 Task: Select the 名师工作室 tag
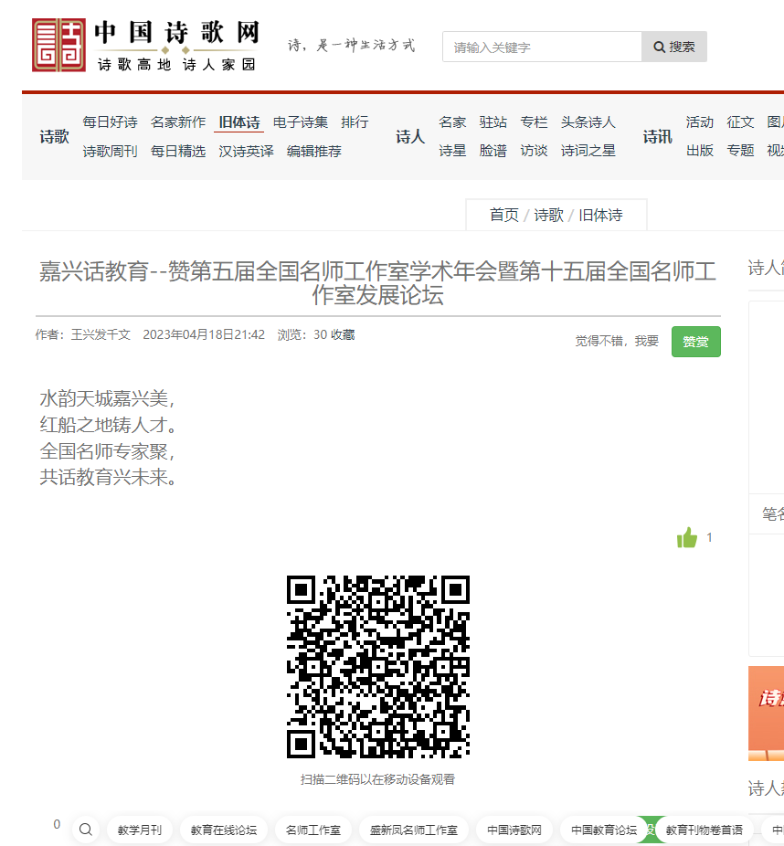(313, 830)
